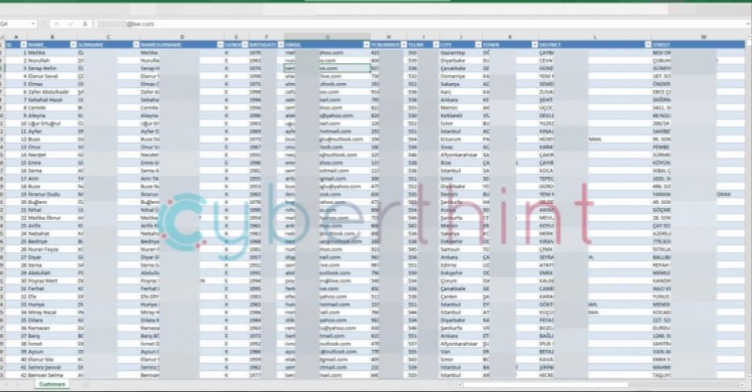Open the BIRTHDATE column filter arrow
This screenshot has height=392, width=752.
tap(279, 44)
